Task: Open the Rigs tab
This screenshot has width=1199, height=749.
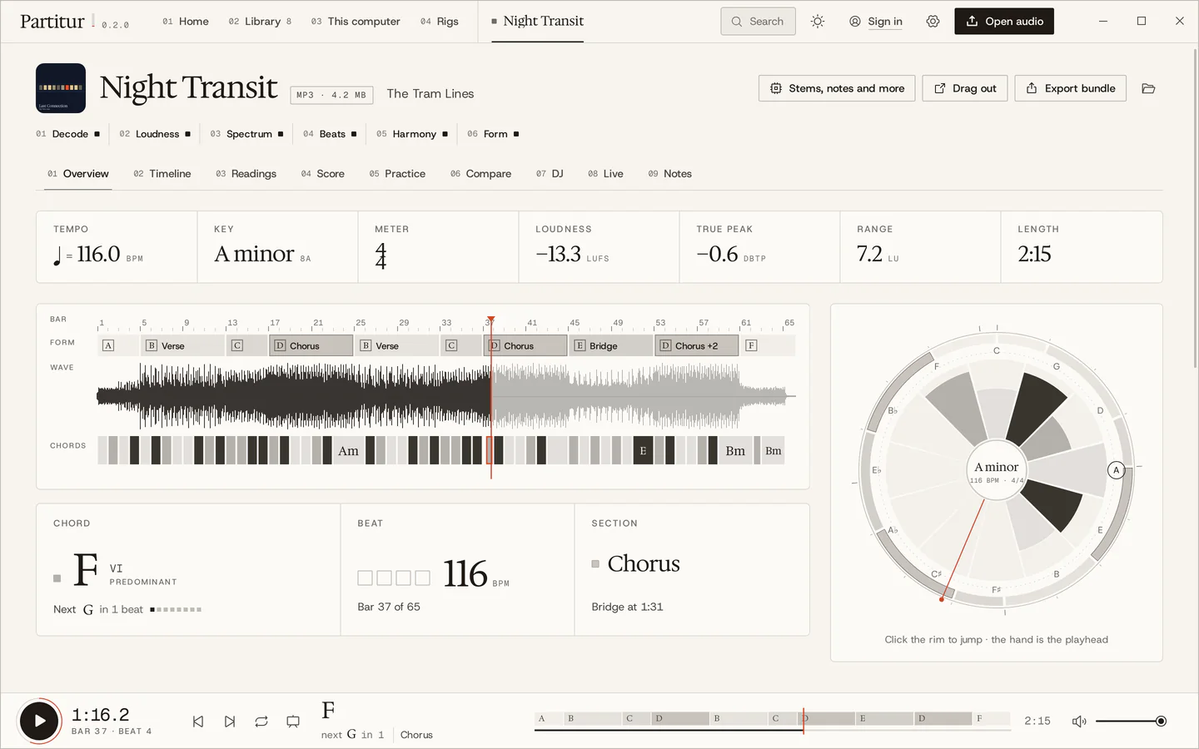Action: (440, 22)
